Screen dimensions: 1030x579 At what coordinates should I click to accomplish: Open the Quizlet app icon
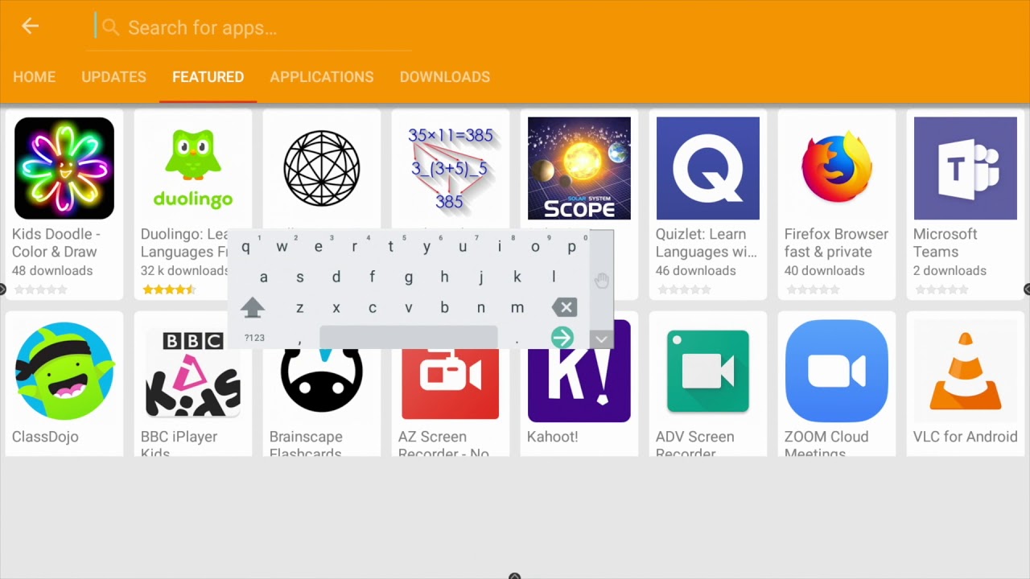708,168
